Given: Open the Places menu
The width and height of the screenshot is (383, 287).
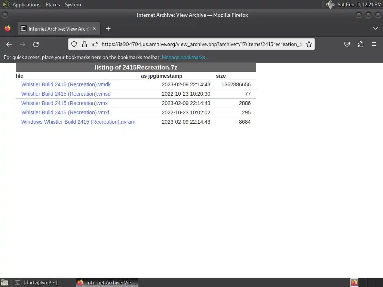Looking at the screenshot, I should (x=52, y=4).
